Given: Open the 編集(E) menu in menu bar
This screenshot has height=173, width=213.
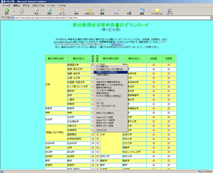Looking at the screenshot, I should (17, 5).
